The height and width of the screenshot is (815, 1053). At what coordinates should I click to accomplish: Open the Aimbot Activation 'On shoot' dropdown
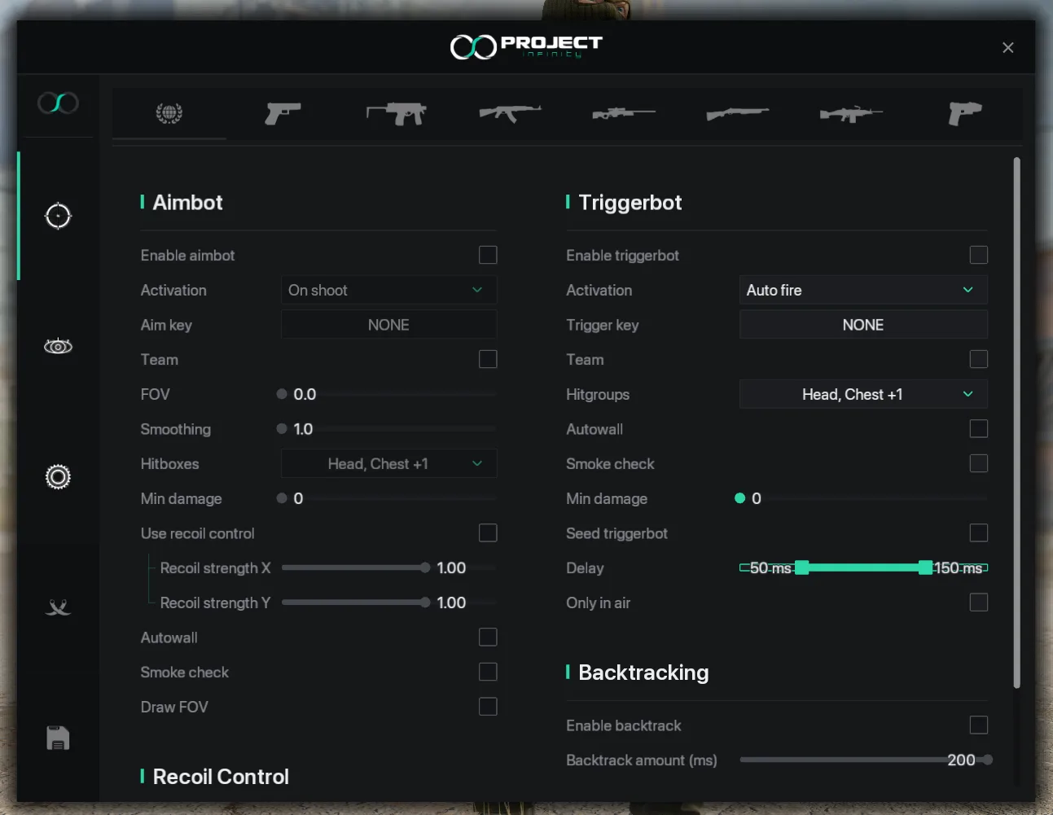point(388,290)
